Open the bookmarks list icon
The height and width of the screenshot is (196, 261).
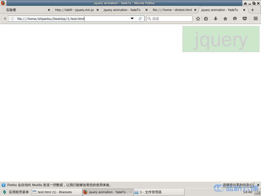206,19
